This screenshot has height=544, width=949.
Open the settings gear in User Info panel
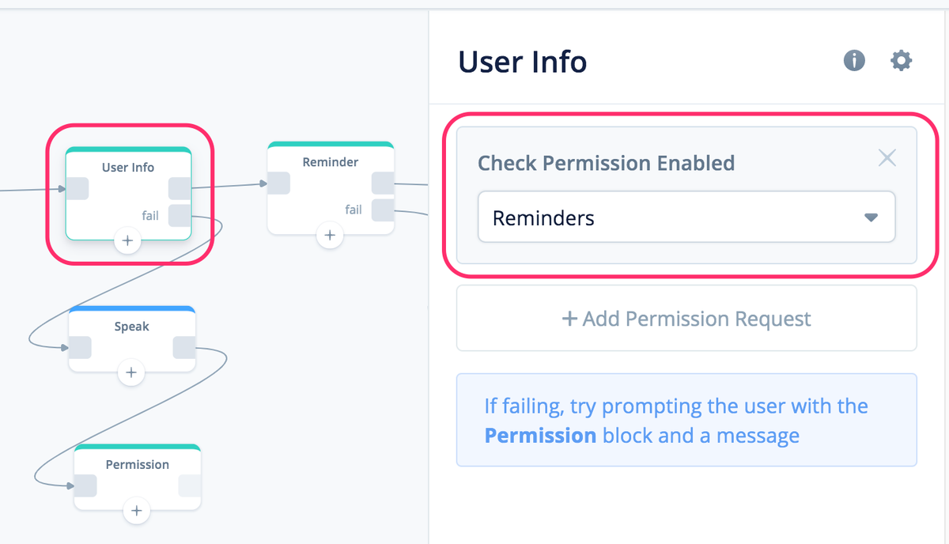point(901,60)
